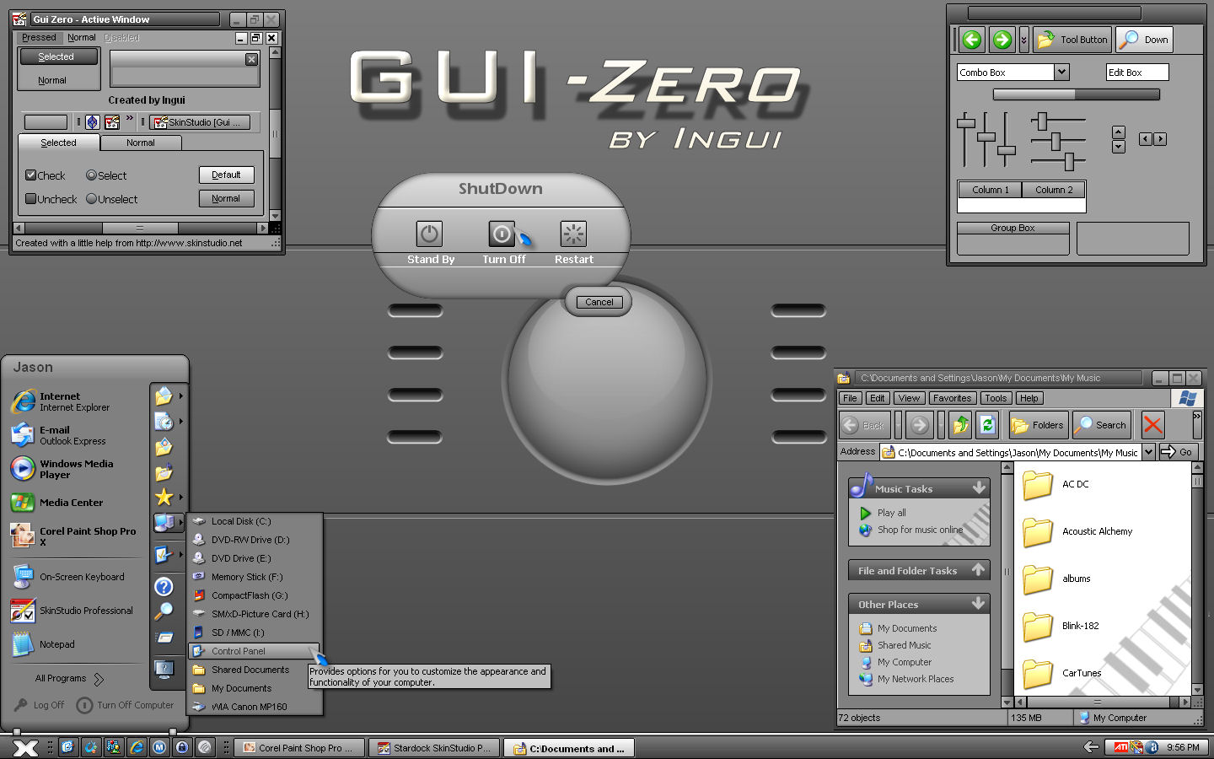This screenshot has width=1214, height=759.
Task: Select the Unselect radio button
Action: [x=90, y=199]
